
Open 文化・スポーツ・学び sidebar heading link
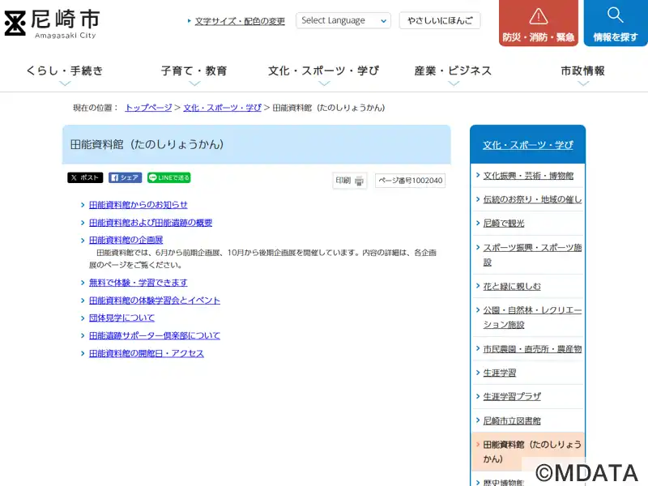527,145
